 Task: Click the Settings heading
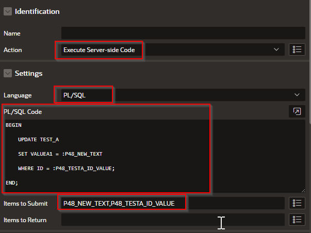(28, 73)
